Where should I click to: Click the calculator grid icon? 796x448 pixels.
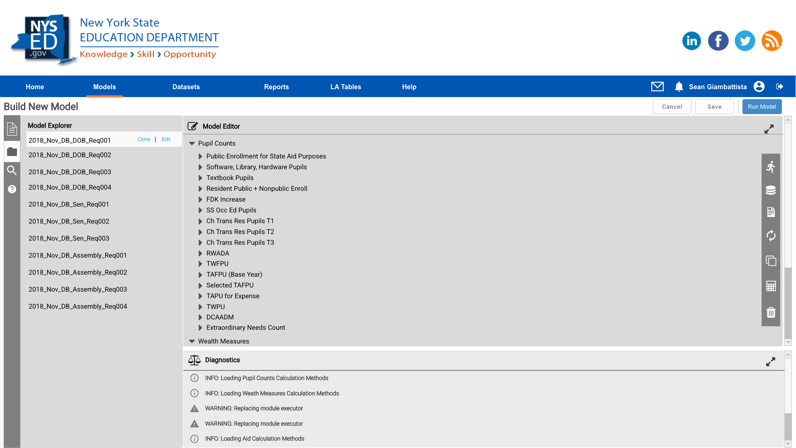[x=771, y=286]
